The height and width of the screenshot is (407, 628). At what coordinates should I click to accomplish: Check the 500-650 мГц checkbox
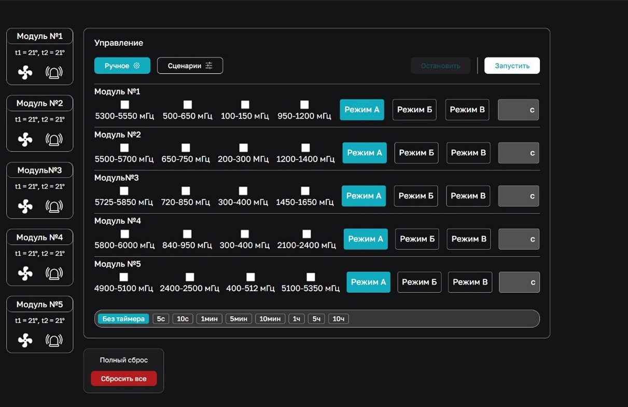pos(187,105)
